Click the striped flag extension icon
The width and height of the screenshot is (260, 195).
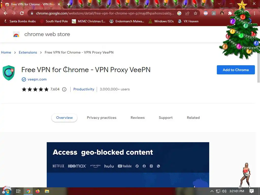[x=206, y=13]
